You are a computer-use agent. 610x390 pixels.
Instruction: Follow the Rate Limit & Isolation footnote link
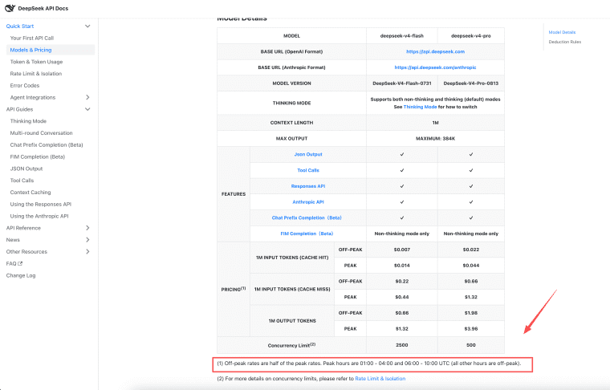click(380, 378)
